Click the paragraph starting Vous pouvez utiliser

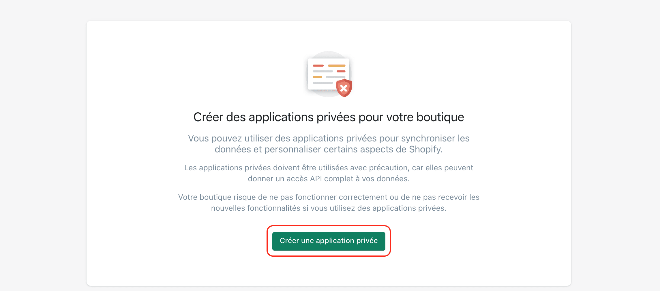[x=329, y=144]
